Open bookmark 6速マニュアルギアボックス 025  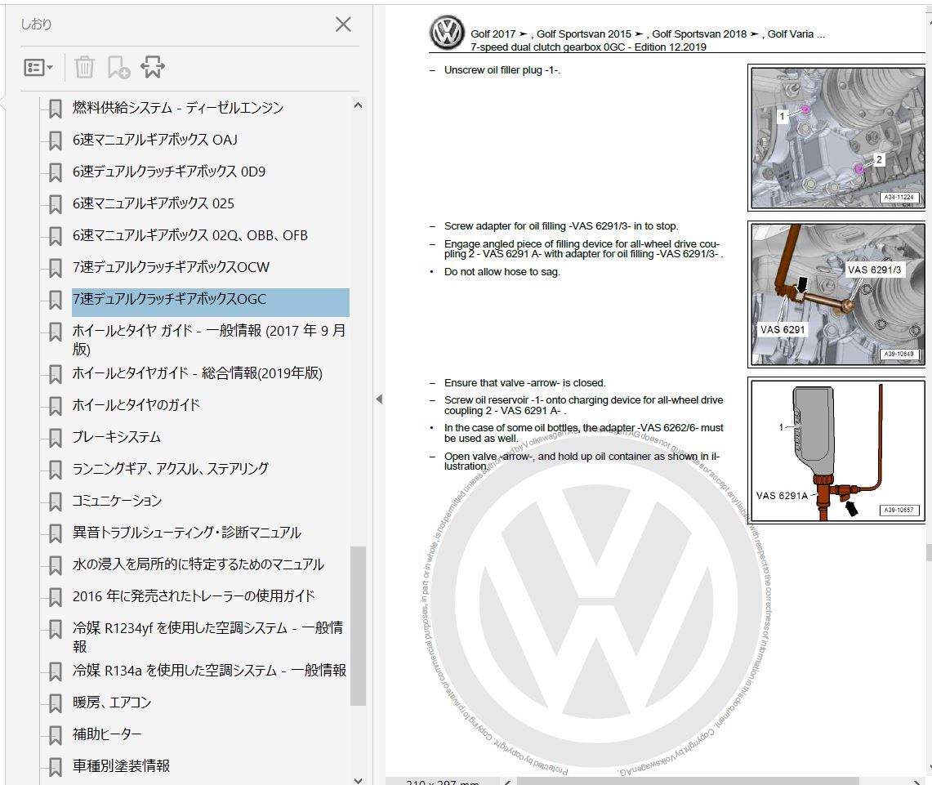click(x=154, y=203)
